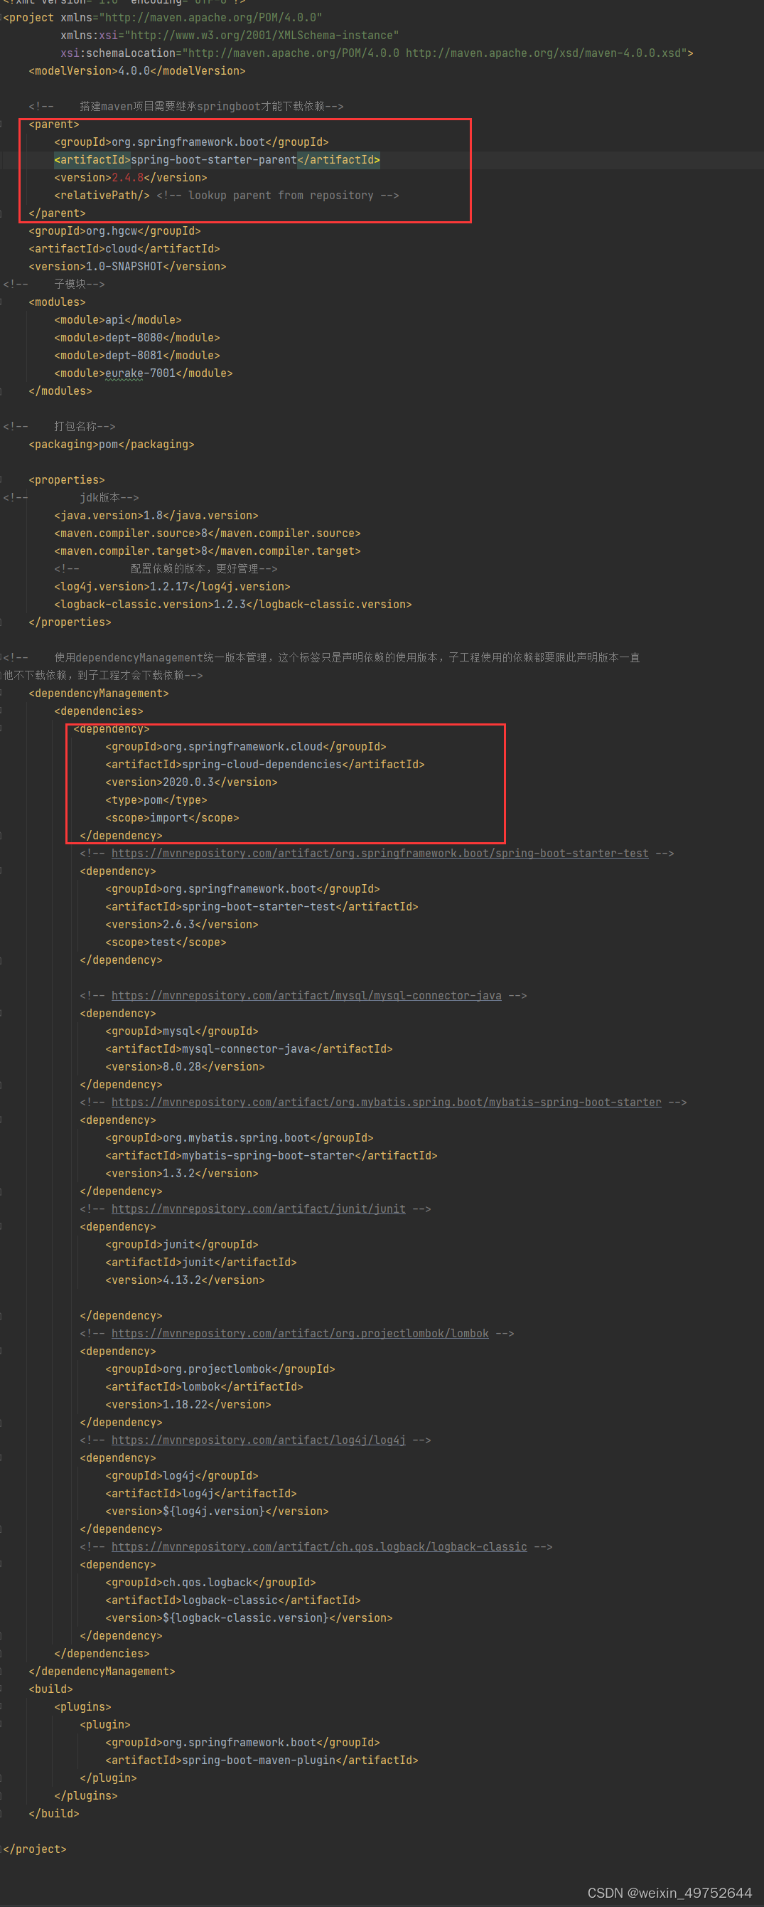Click the closing properties tag

tap(70, 622)
